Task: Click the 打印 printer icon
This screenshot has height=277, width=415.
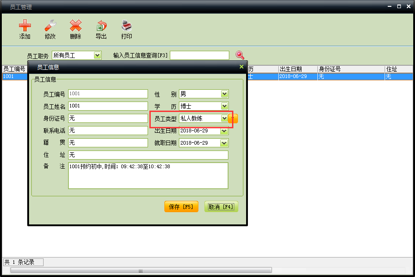Action: click(126, 26)
